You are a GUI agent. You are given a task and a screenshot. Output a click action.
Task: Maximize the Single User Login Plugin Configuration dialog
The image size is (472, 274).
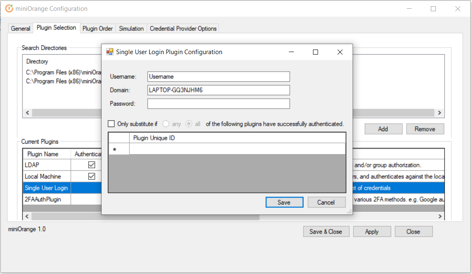[315, 52]
